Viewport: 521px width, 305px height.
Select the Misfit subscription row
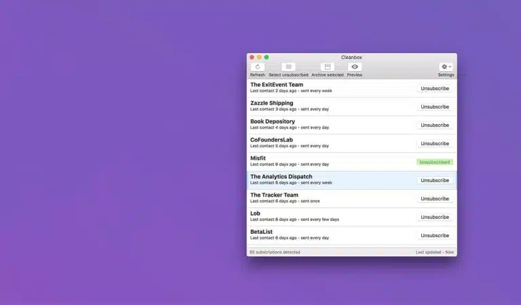pyautogui.click(x=351, y=162)
